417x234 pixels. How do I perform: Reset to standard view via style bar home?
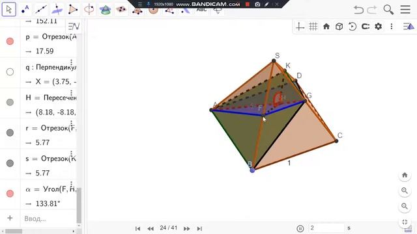point(326,27)
